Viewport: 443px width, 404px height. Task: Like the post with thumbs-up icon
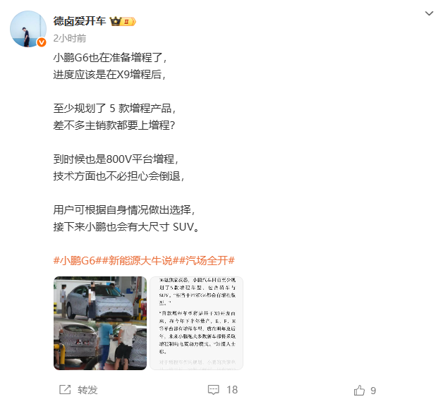coord(359,390)
